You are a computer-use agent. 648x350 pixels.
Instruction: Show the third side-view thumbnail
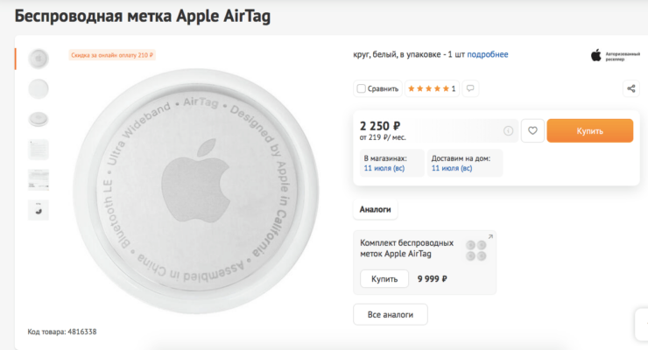tap(39, 119)
